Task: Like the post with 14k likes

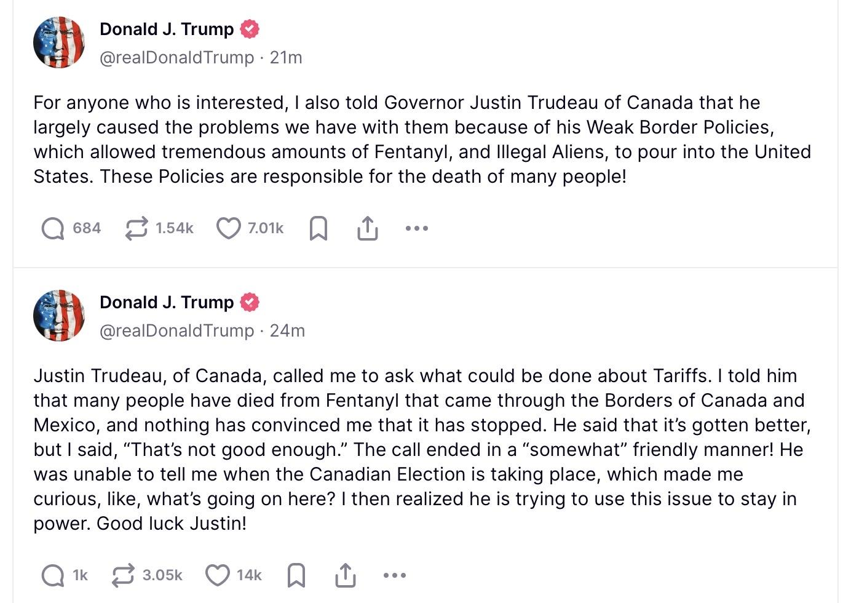Action: [217, 575]
